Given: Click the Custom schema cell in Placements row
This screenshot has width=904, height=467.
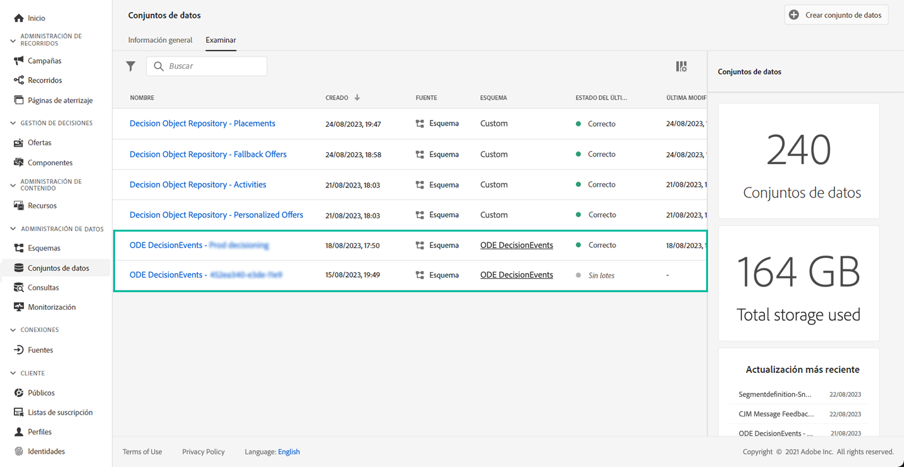Looking at the screenshot, I should [x=494, y=124].
